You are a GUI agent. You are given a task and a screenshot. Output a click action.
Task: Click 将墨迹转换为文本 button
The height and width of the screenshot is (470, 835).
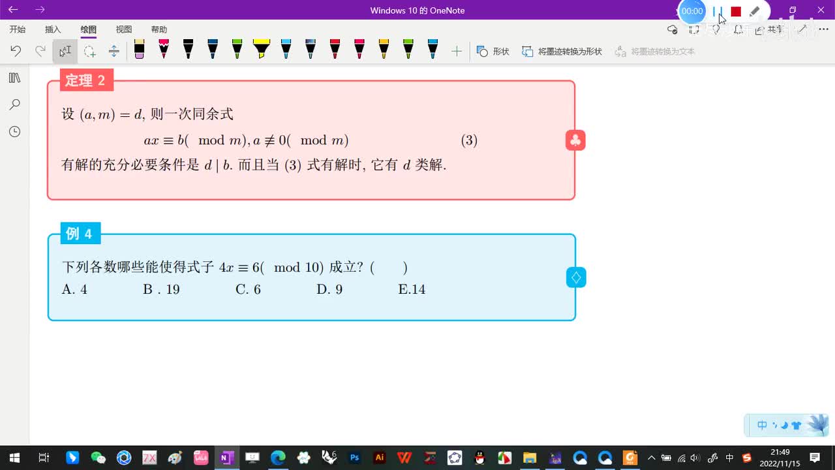coord(654,51)
